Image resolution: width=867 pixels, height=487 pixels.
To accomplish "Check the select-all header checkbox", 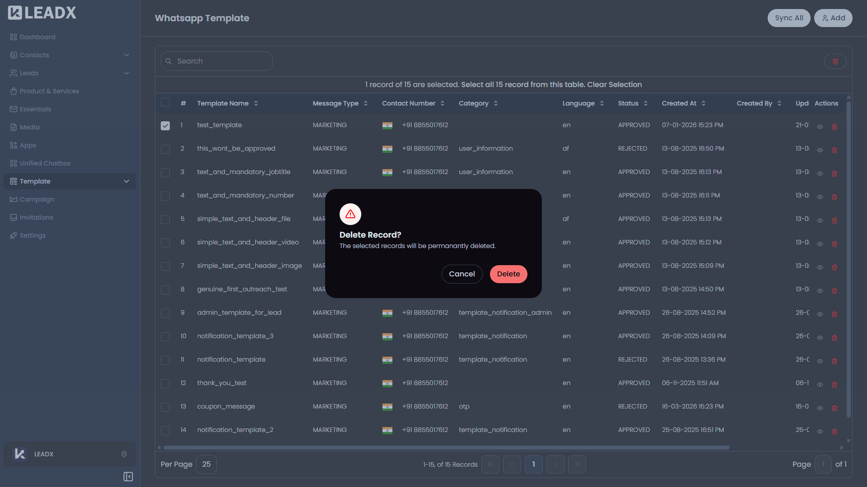I will coord(165,103).
